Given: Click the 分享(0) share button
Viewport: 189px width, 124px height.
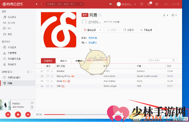Looking at the screenshot, I should pos(129,30).
